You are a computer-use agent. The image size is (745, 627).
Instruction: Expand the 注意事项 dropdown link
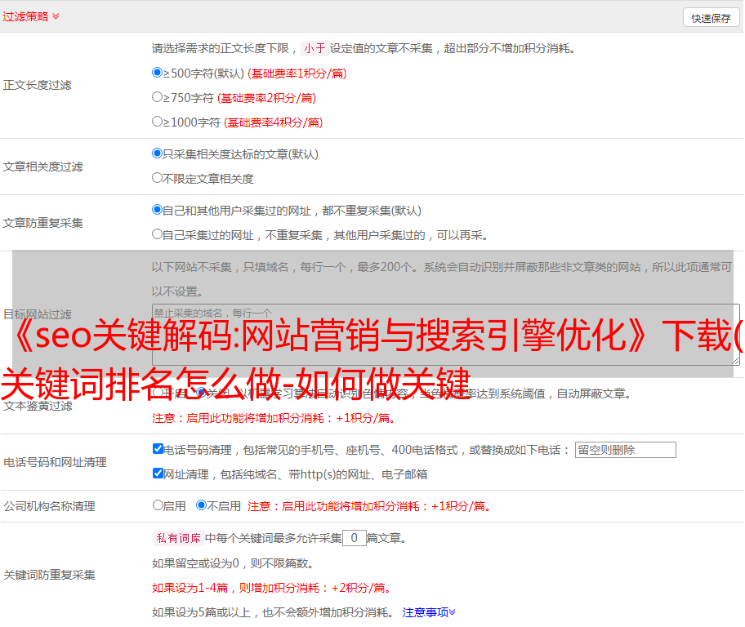click(x=429, y=611)
